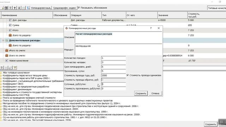Viewport: 226px width, 127px height.
Task: Open Коэффициенты пересчета в текущие цены folder
Action: [x=25, y=75]
